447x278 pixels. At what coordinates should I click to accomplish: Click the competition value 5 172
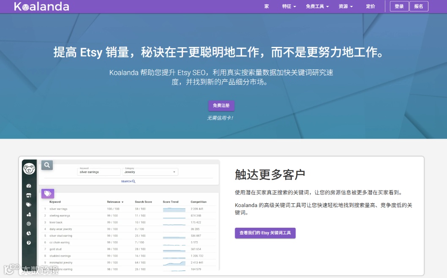[194, 243]
